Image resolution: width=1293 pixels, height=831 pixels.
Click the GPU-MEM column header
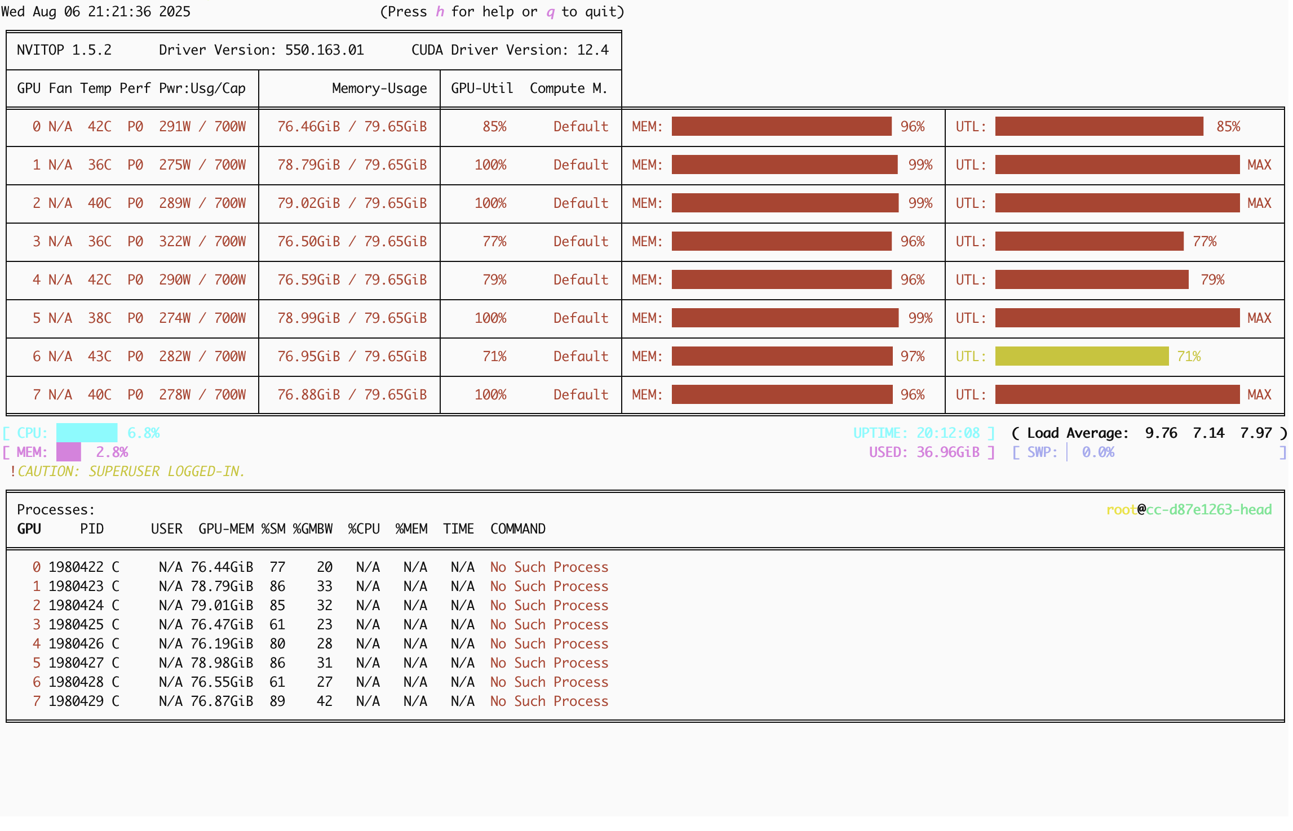click(225, 529)
